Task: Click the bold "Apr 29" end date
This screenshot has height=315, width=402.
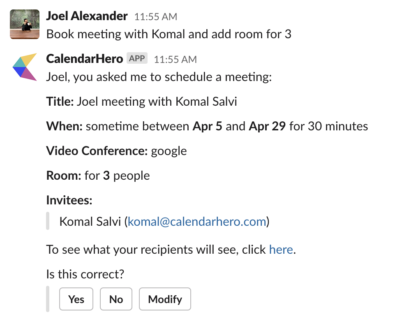Action: point(267,126)
